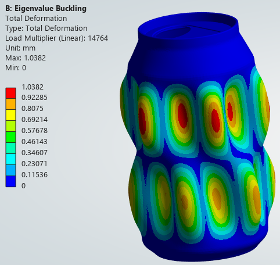Click legend value 0.8075

point(33,109)
